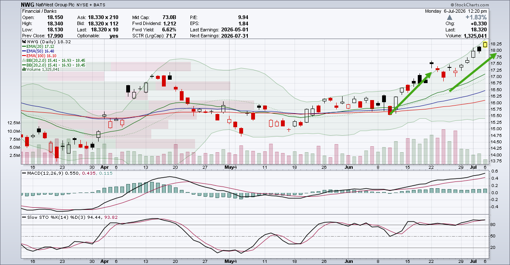Screen dimensions: 510x265
Task: Click the NWG ticker symbol in the header
Action: [x=28, y=4]
